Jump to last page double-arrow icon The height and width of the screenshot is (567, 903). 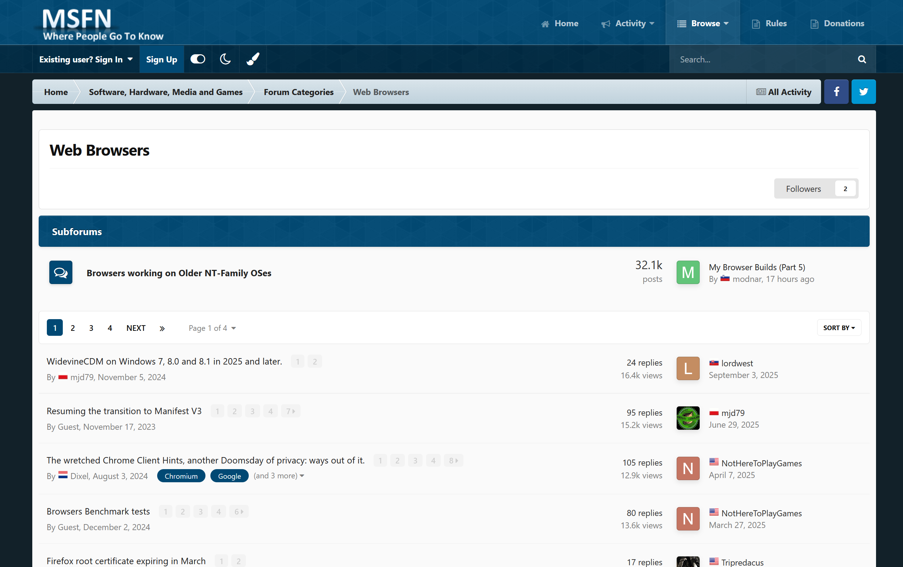point(162,328)
